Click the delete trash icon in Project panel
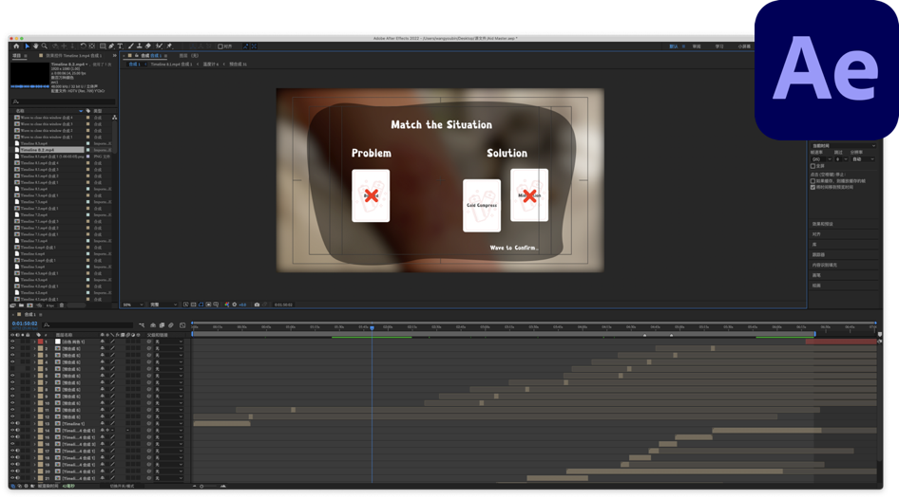This screenshot has height=499, width=899. tap(62, 305)
